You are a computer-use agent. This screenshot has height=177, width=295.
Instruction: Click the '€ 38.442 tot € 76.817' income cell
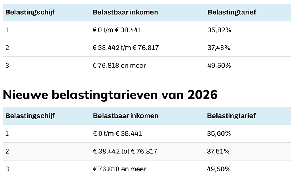pyautogui.click(x=125, y=152)
